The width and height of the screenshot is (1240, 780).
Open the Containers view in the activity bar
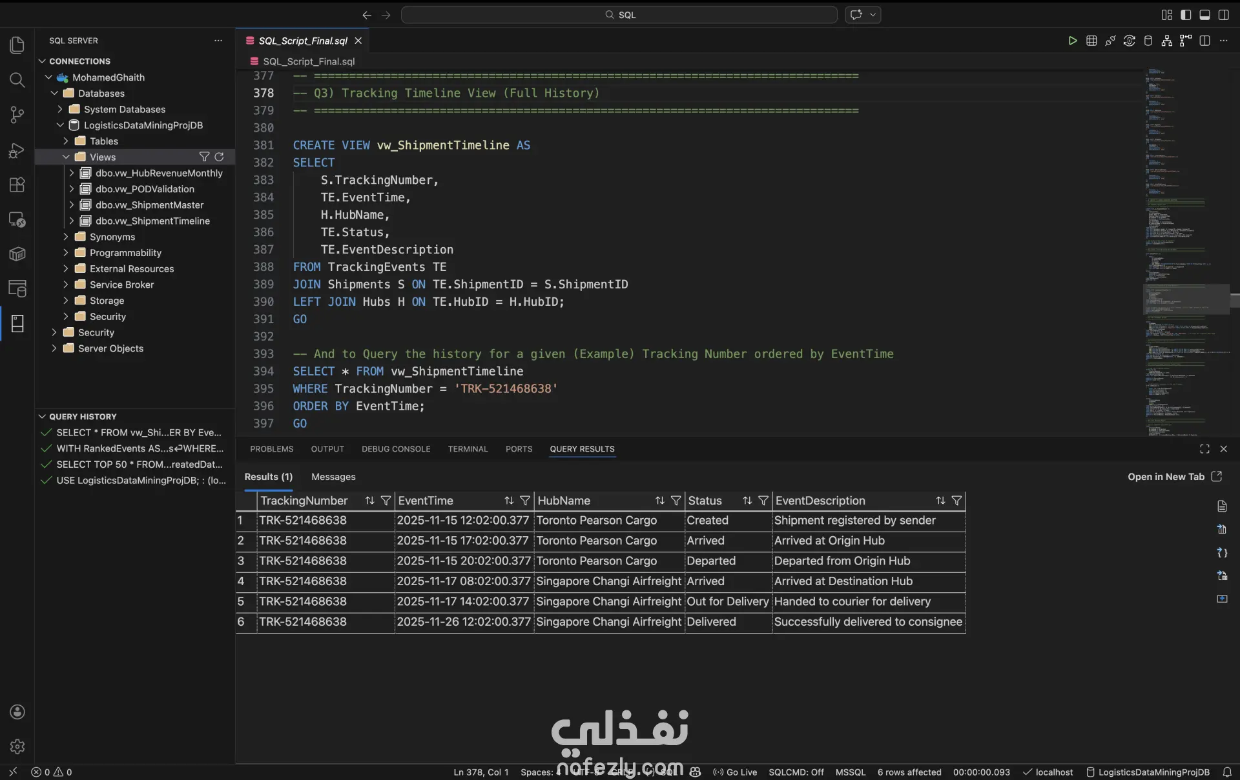pyautogui.click(x=17, y=254)
